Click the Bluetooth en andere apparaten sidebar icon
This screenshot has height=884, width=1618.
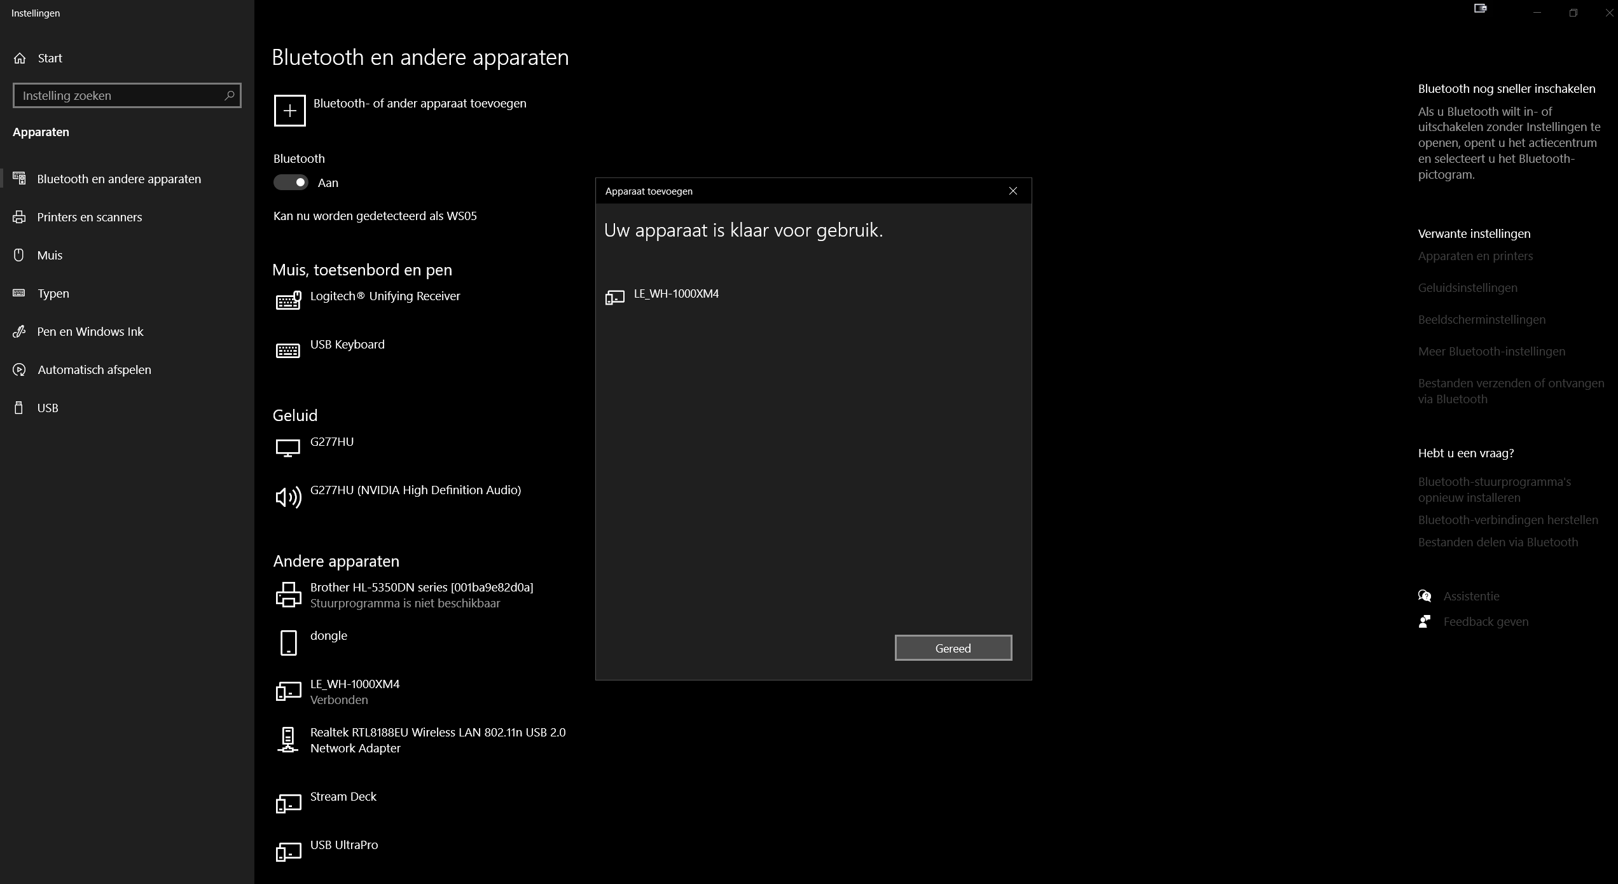[20, 179]
